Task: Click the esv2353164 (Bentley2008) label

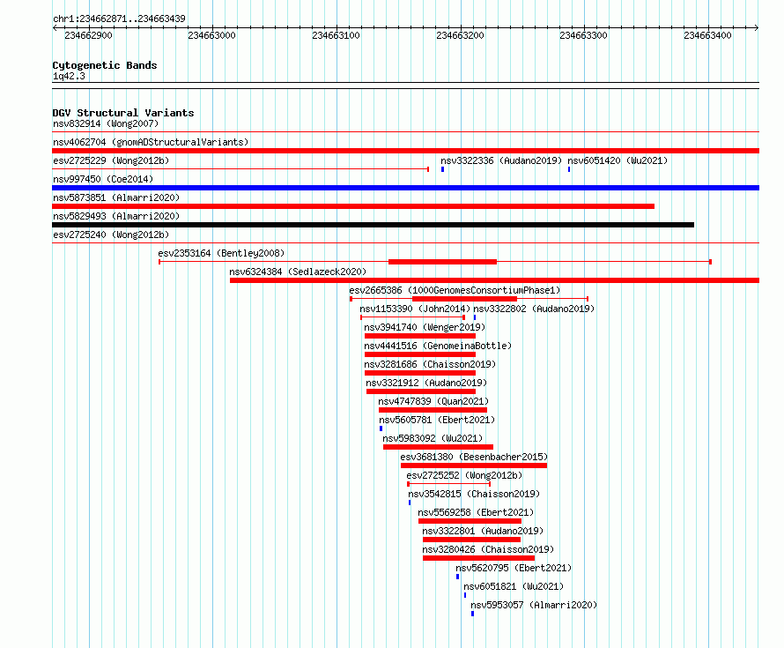Action: tap(221, 253)
